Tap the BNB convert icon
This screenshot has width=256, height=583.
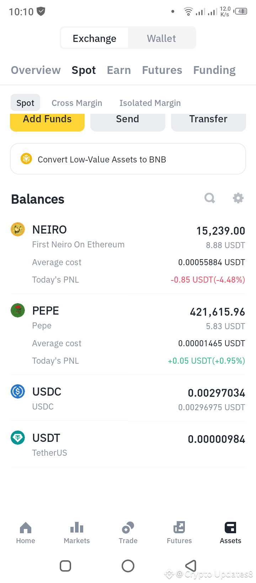click(x=26, y=159)
